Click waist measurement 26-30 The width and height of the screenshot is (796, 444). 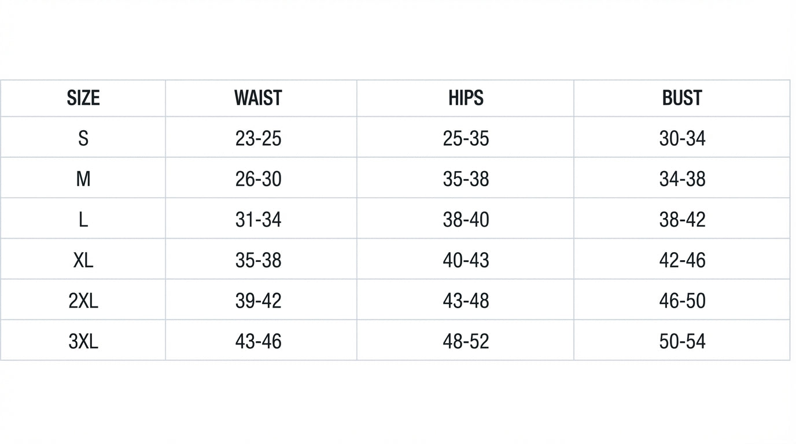pos(258,179)
